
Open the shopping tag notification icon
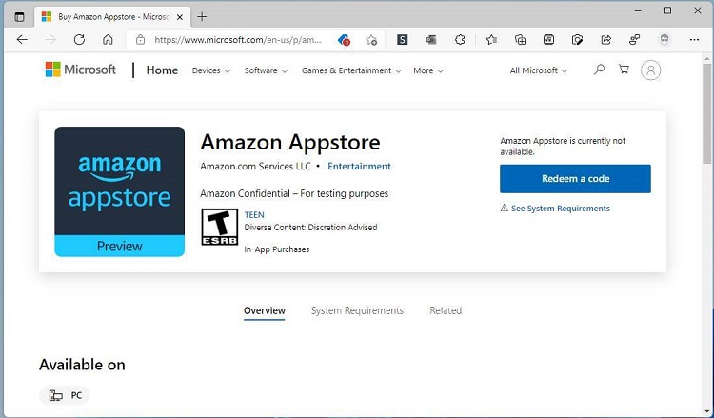(344, 40)
